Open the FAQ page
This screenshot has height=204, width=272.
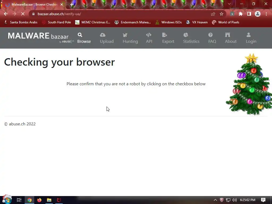point(212,38)
